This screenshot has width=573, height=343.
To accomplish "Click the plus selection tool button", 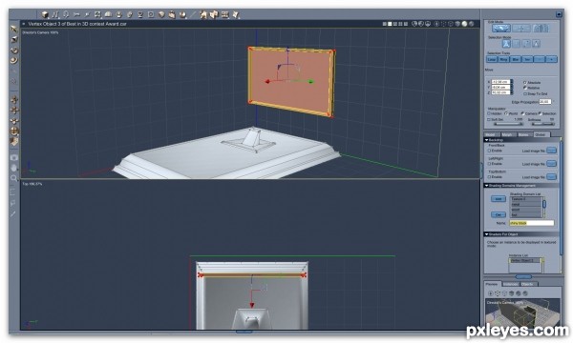I will (551, 59).
